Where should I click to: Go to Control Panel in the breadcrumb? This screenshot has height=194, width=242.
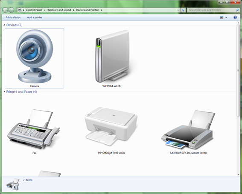pos(34,10)
